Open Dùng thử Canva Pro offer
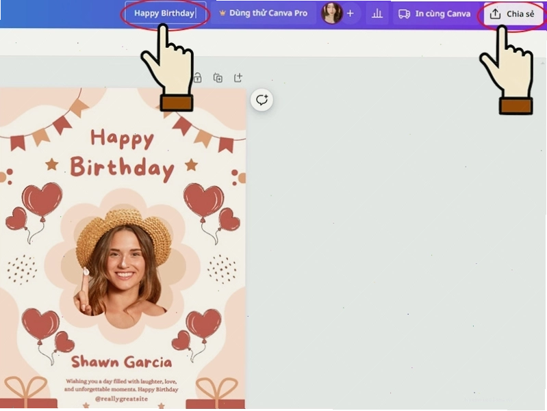The width and height of the screenshot is (547, 411). coord(264,13)
